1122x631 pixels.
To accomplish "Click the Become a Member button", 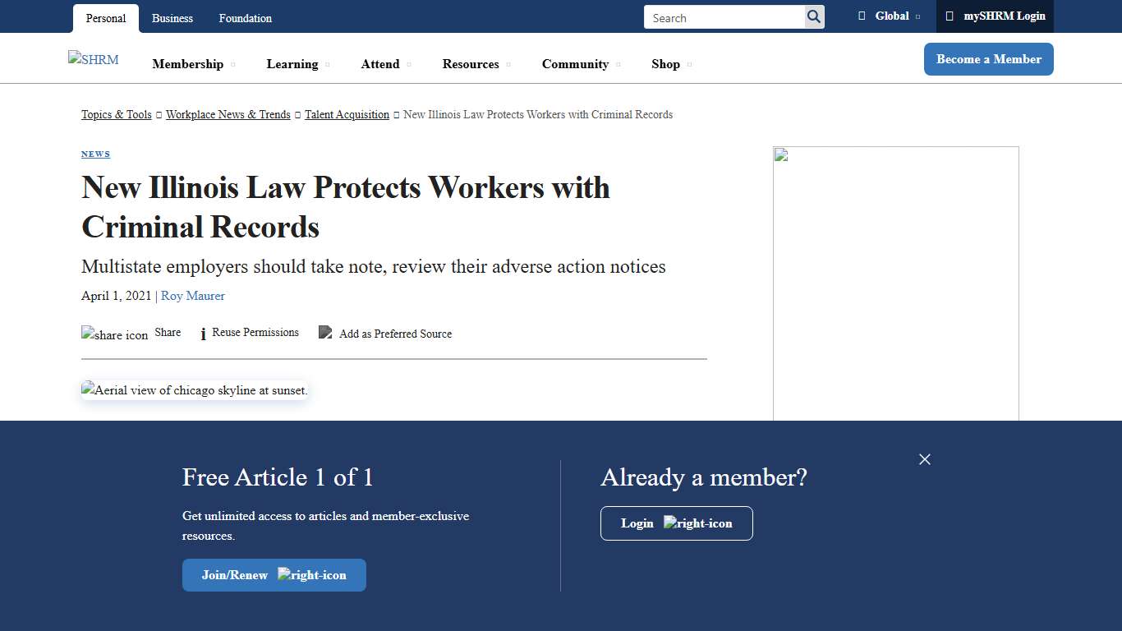I will pos(988,58).
